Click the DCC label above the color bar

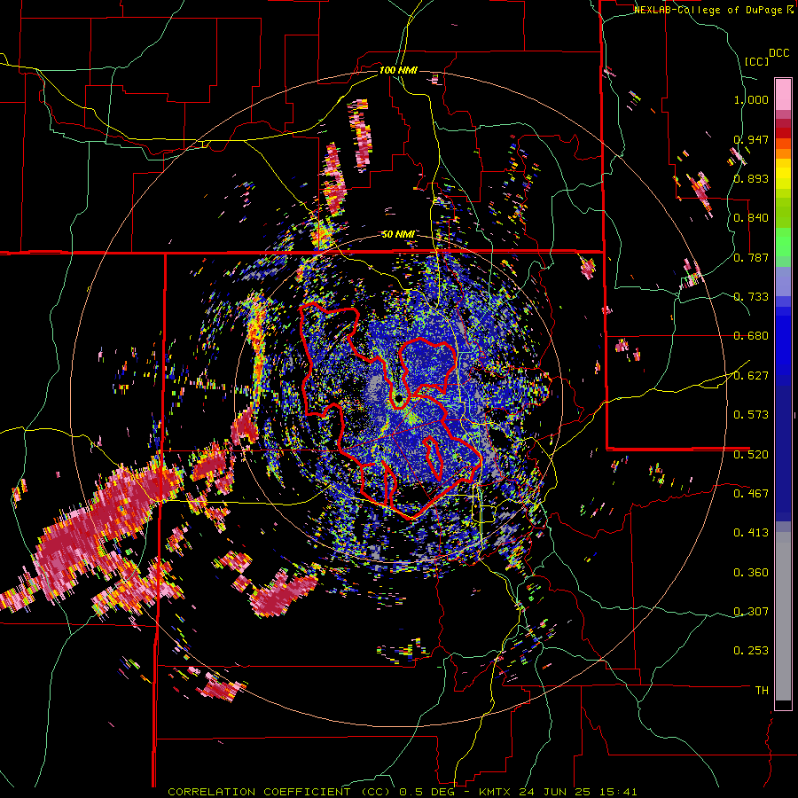click(x=779, y=53)
